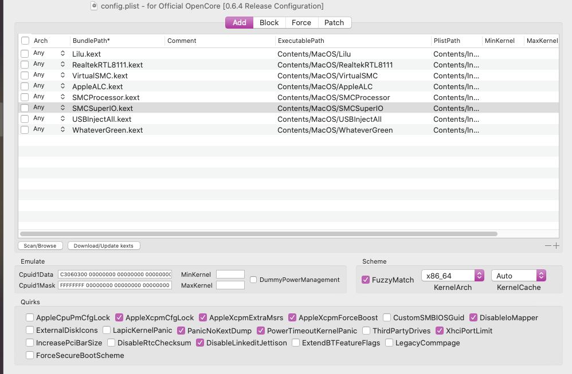Click the Download/Update kexts button
This screenshot has height=374, width=572.
point(104,245)
